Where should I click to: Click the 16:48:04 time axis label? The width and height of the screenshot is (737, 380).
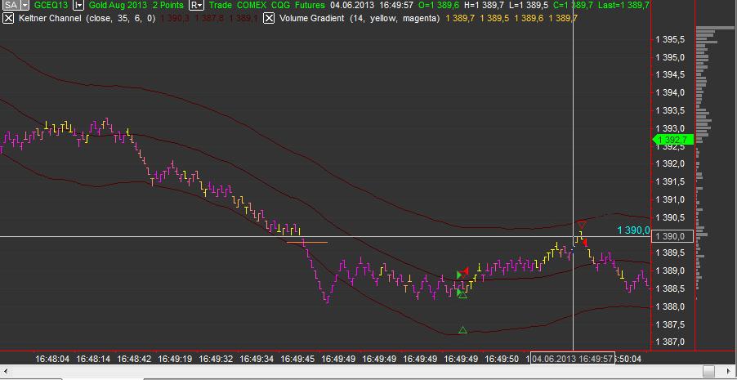pos(52,359)
